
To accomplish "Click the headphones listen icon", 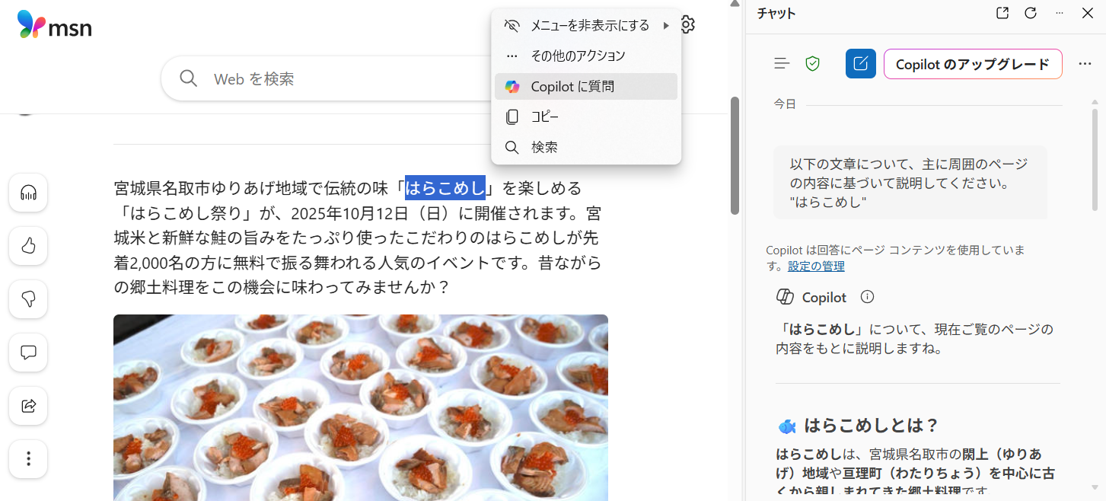I will [28, 193].
